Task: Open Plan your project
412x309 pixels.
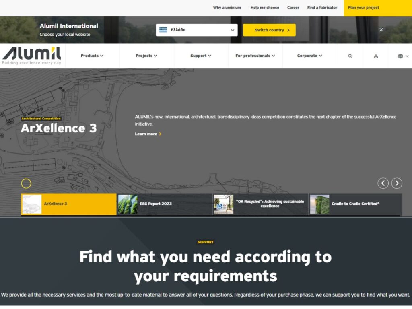Action: tap(378, 8)
